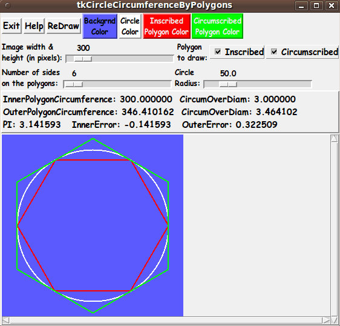Click the image width and height slider
Screen dimensions: 340x326
[120, 59]
